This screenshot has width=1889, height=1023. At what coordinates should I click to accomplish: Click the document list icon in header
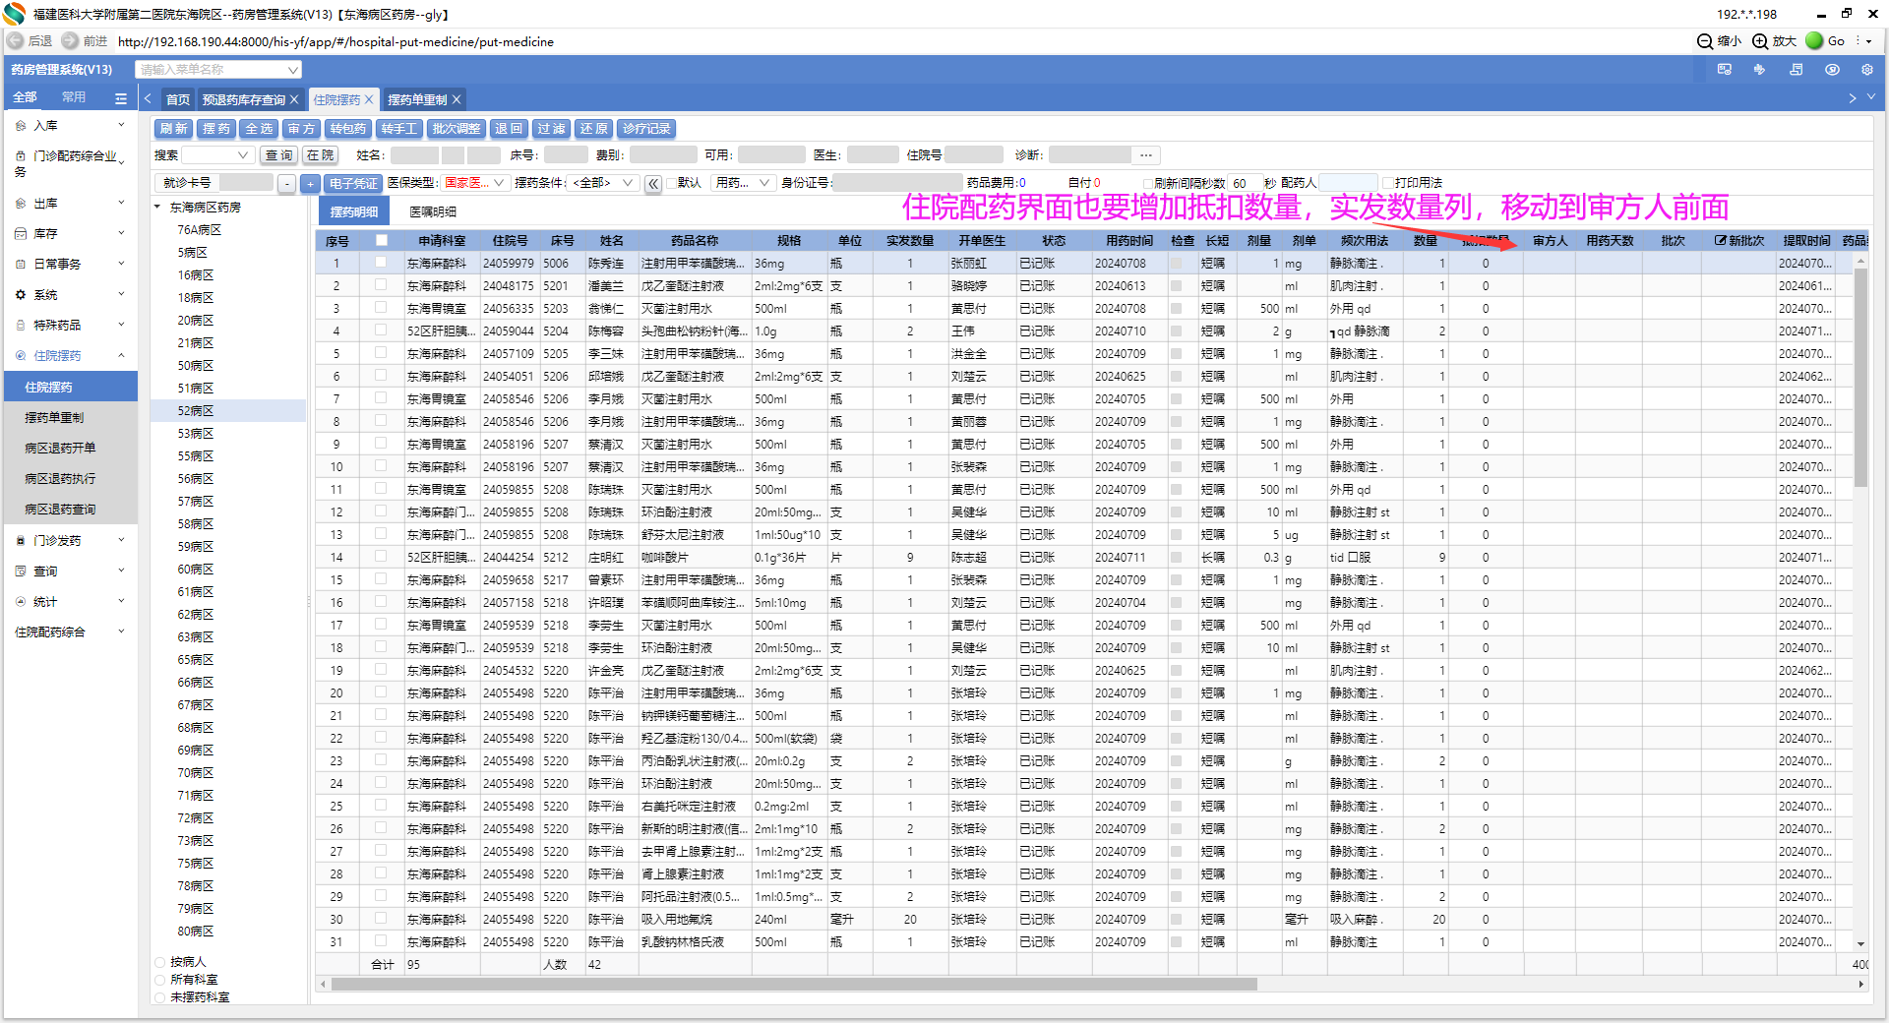coord(1796,70)
